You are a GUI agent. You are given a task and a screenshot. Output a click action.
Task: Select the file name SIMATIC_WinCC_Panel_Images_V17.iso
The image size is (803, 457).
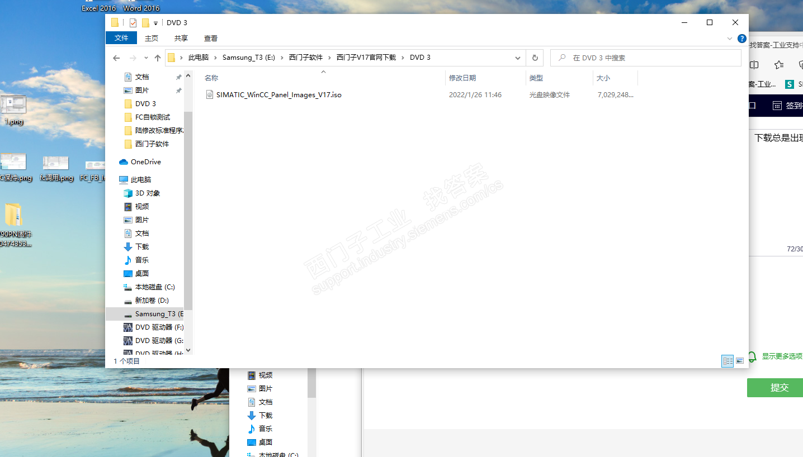pos(278,95)
